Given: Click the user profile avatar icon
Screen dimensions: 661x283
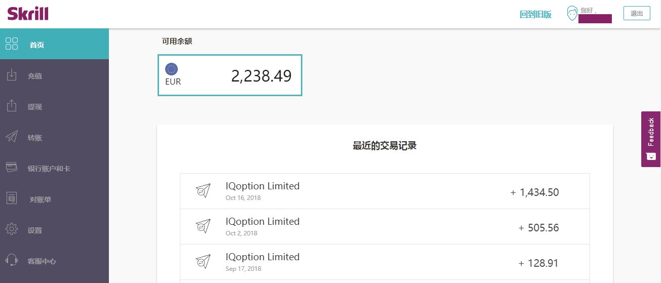Looking at the screenshot, I should [572, 14].
